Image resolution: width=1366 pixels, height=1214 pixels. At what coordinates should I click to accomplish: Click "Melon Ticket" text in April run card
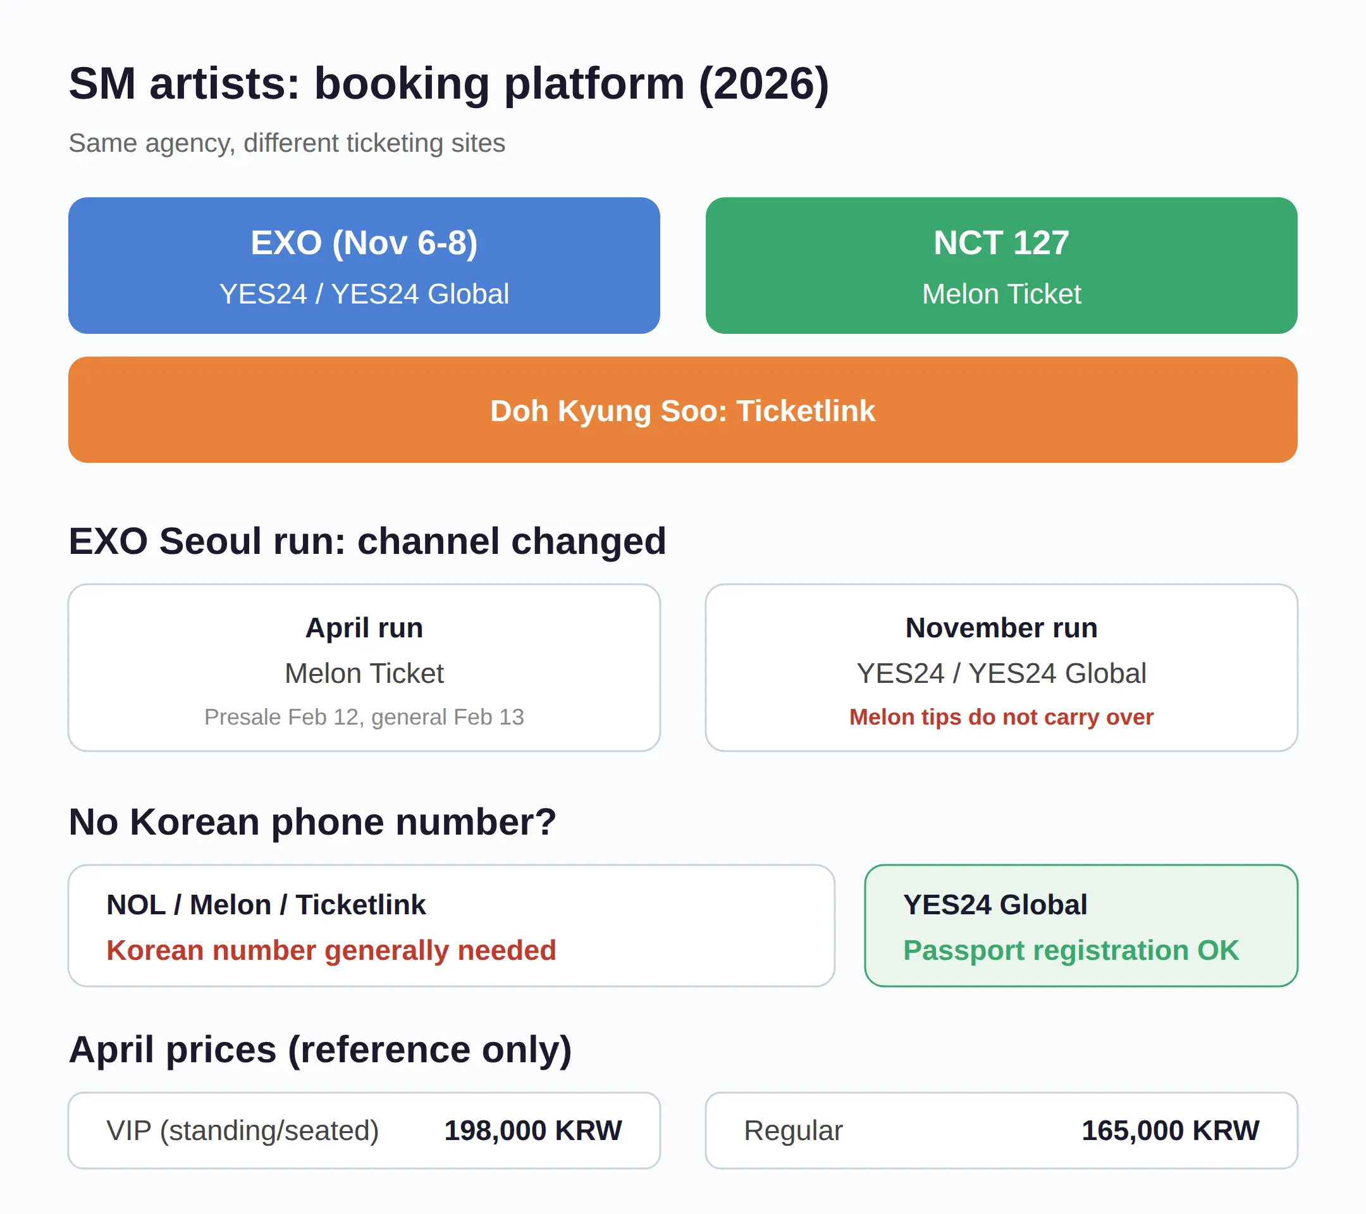(x=364, y=673)
